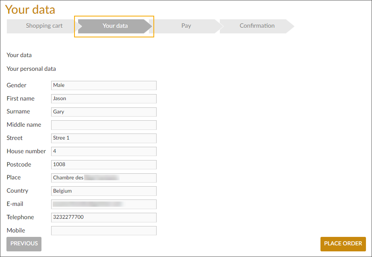Select the Country field showing Belgium

click(104, 191)
